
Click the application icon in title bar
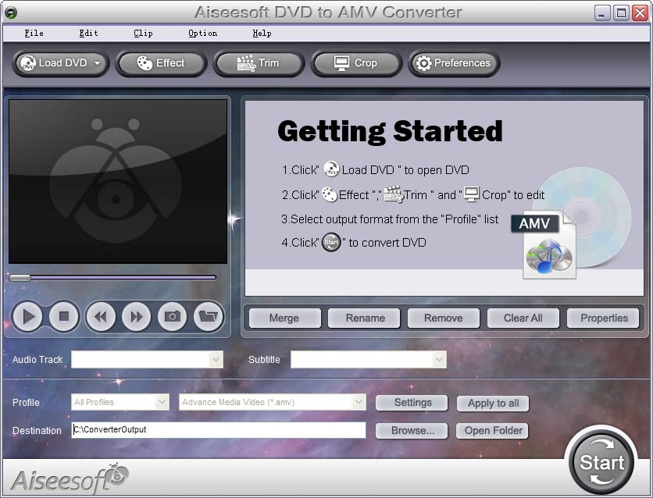(x=11, y=13)
